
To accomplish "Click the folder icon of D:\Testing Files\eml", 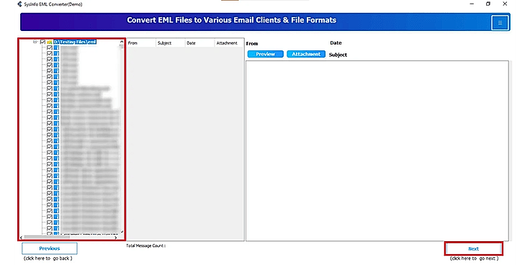I will [x=50, y=42].
